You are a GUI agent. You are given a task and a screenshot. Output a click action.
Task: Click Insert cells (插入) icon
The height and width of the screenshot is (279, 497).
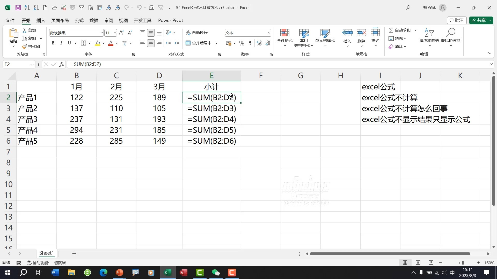click(347, 33)
